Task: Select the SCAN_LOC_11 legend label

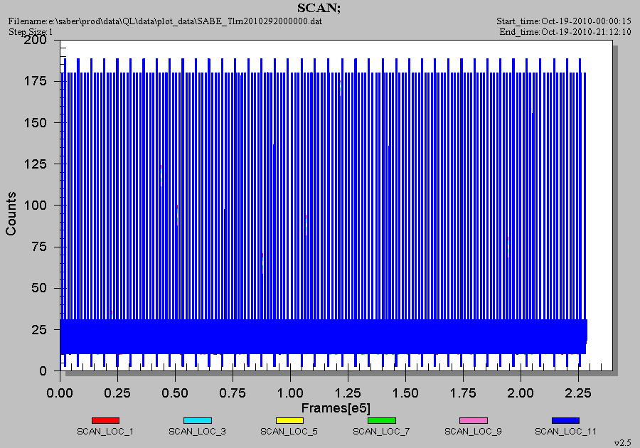Action: pos(566,431)
